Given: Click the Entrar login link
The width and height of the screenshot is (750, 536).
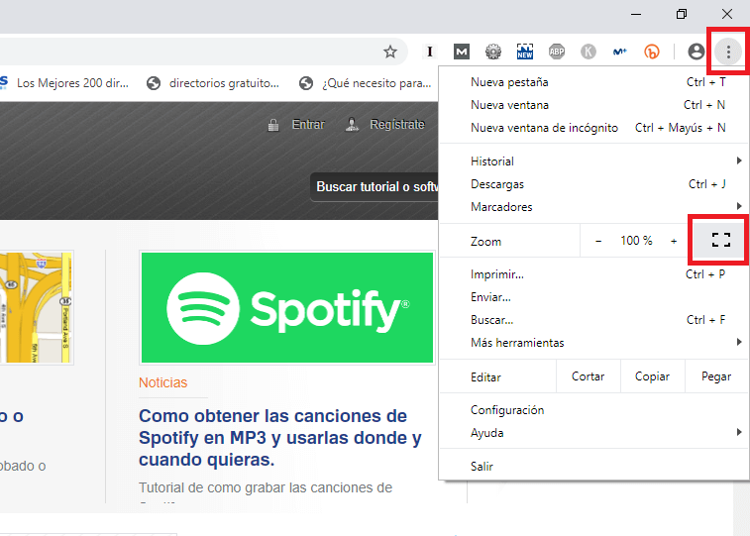Looking at the screenshot, I should tap(308, 125).
